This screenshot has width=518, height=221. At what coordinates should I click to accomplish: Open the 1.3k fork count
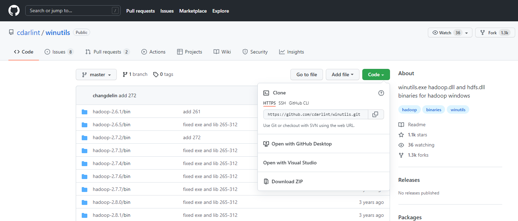click(505, 33)
